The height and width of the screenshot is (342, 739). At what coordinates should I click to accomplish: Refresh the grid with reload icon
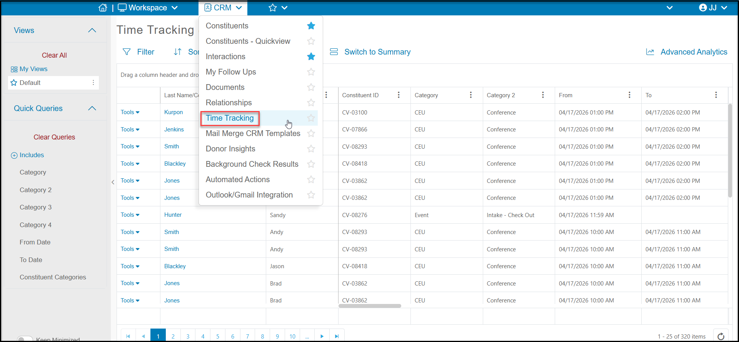tap(721, 336)
